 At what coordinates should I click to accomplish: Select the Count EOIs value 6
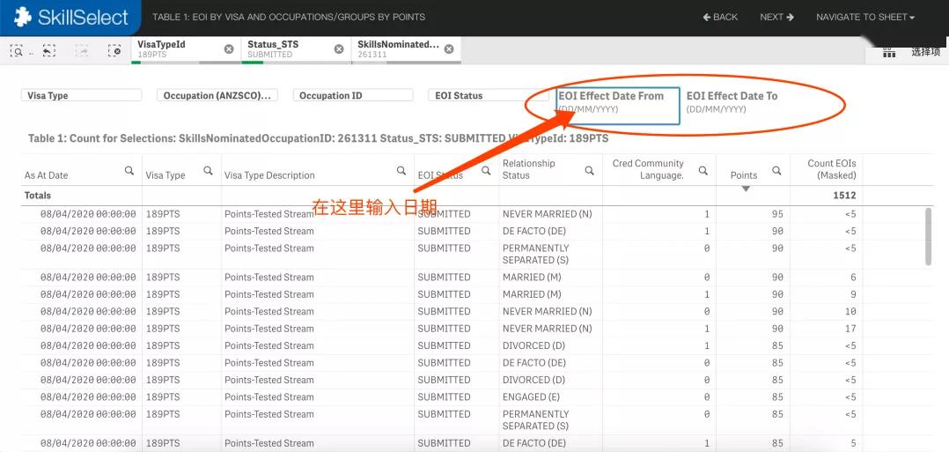[x=853, y=277]
